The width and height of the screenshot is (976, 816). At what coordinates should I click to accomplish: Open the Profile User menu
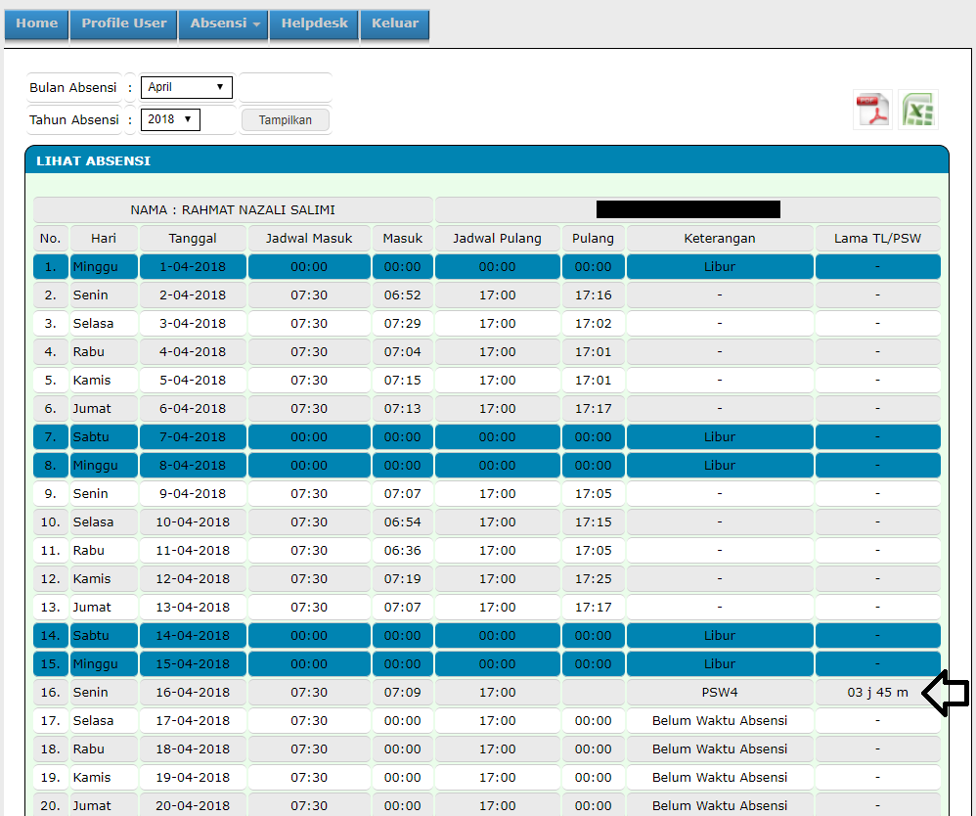coord(124,23)
